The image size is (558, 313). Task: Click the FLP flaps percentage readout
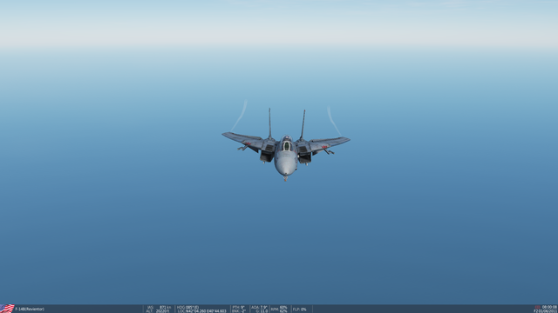click(300, 310)
